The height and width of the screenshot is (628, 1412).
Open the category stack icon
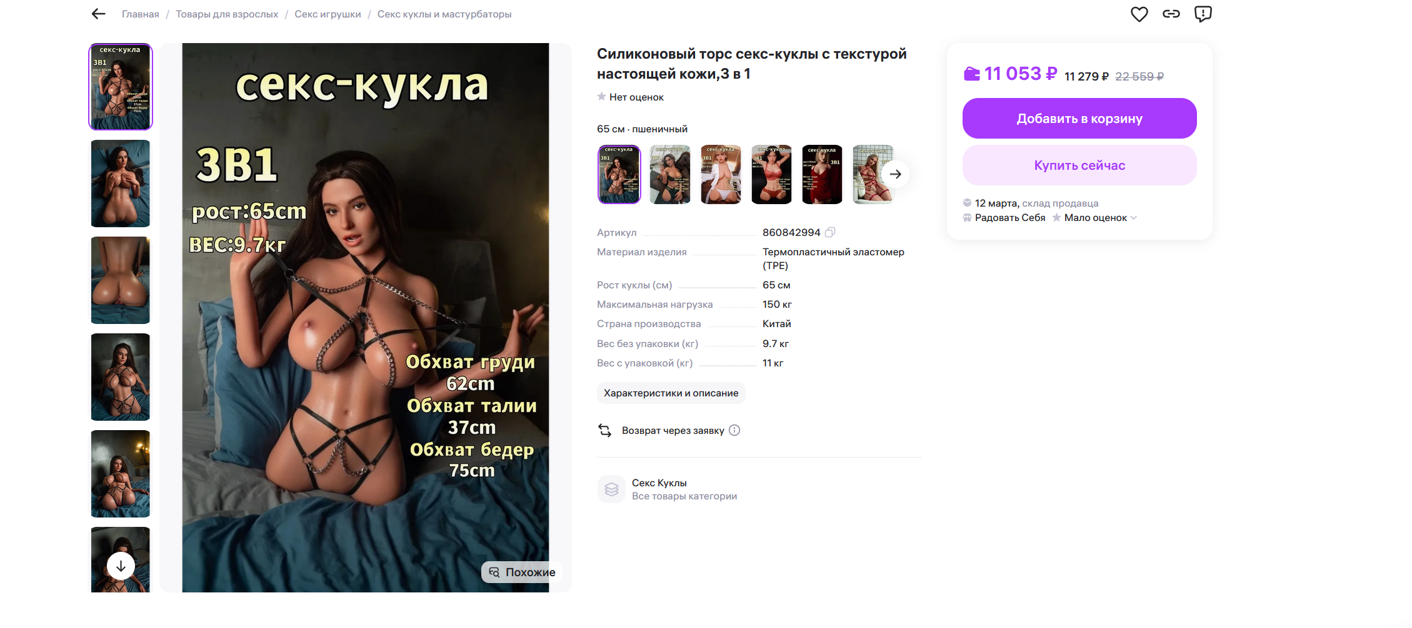click(x=611, y=489)
